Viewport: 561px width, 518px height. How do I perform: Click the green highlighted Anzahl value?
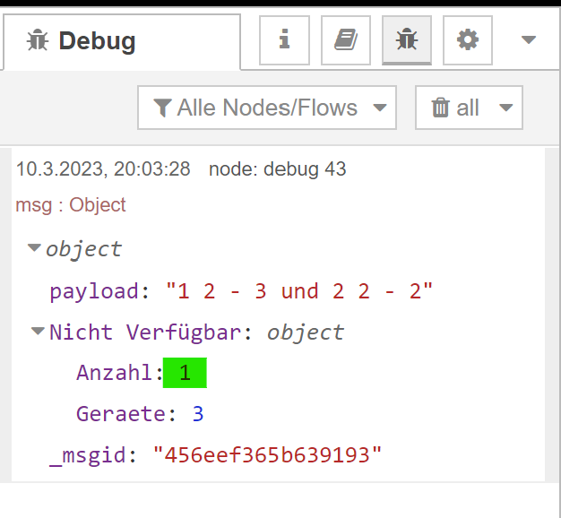[x=185, y=373]
